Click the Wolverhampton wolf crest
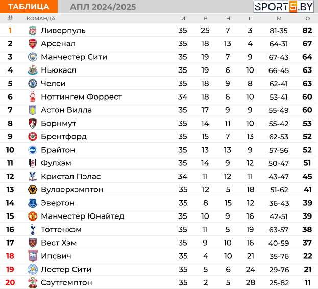The height and width of the screenshot is (289, 318). [33, 189]
